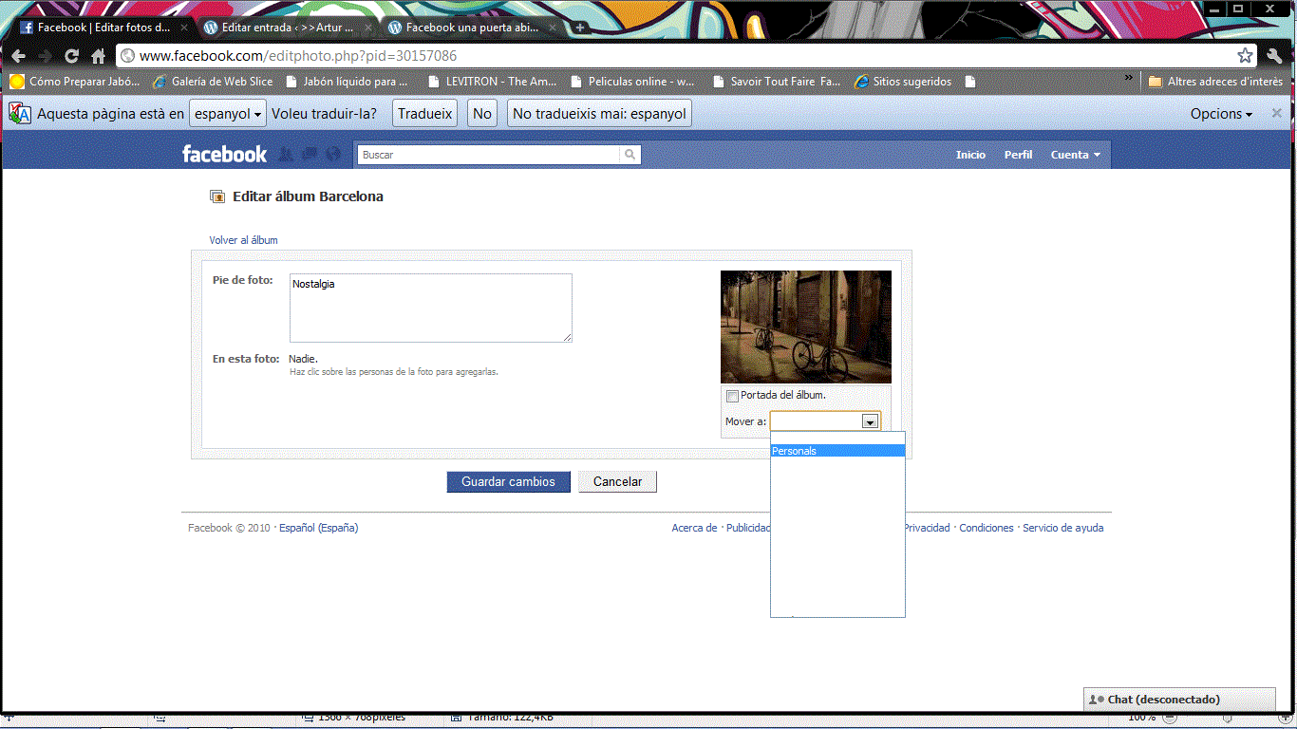Click inside the Pie de foto text box
1297x729 pixels.
coord(430,308)
